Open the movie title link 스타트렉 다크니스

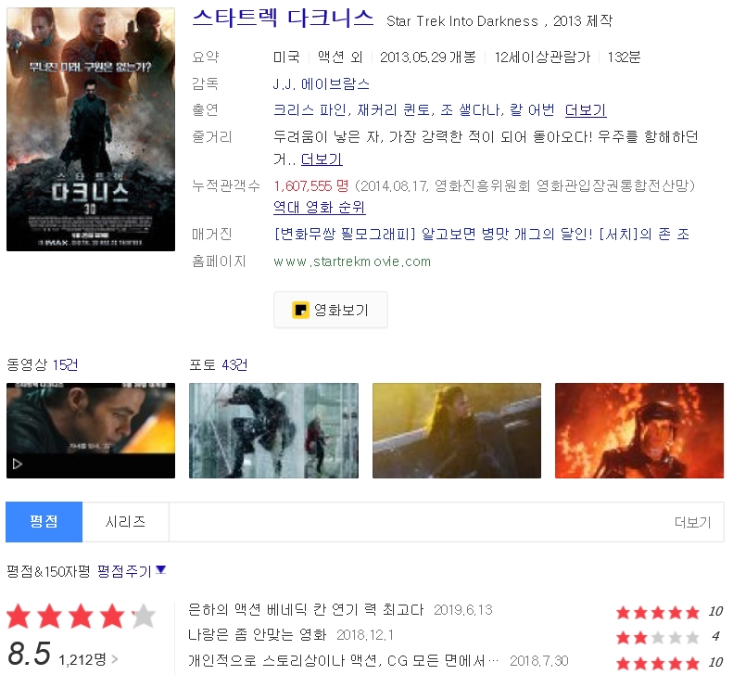[283, 18]
